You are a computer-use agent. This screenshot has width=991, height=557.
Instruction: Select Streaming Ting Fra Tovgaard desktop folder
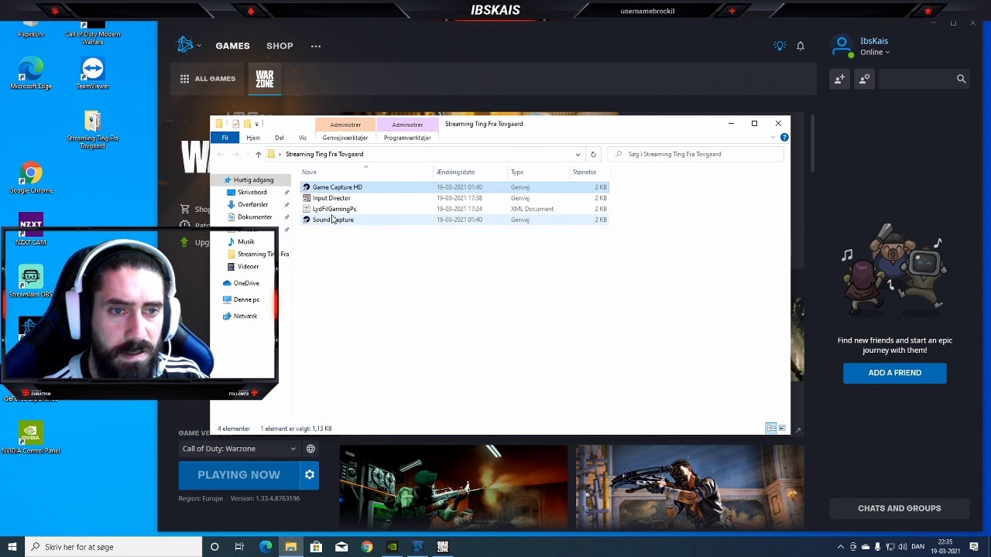(92, 130)
